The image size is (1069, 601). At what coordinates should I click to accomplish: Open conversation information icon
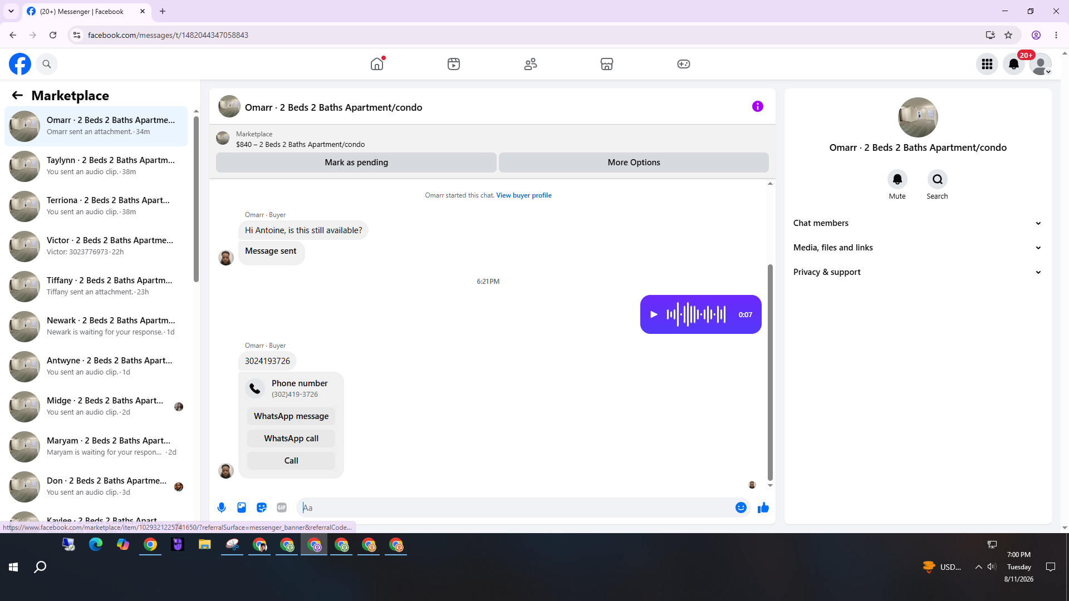point(758,106)
